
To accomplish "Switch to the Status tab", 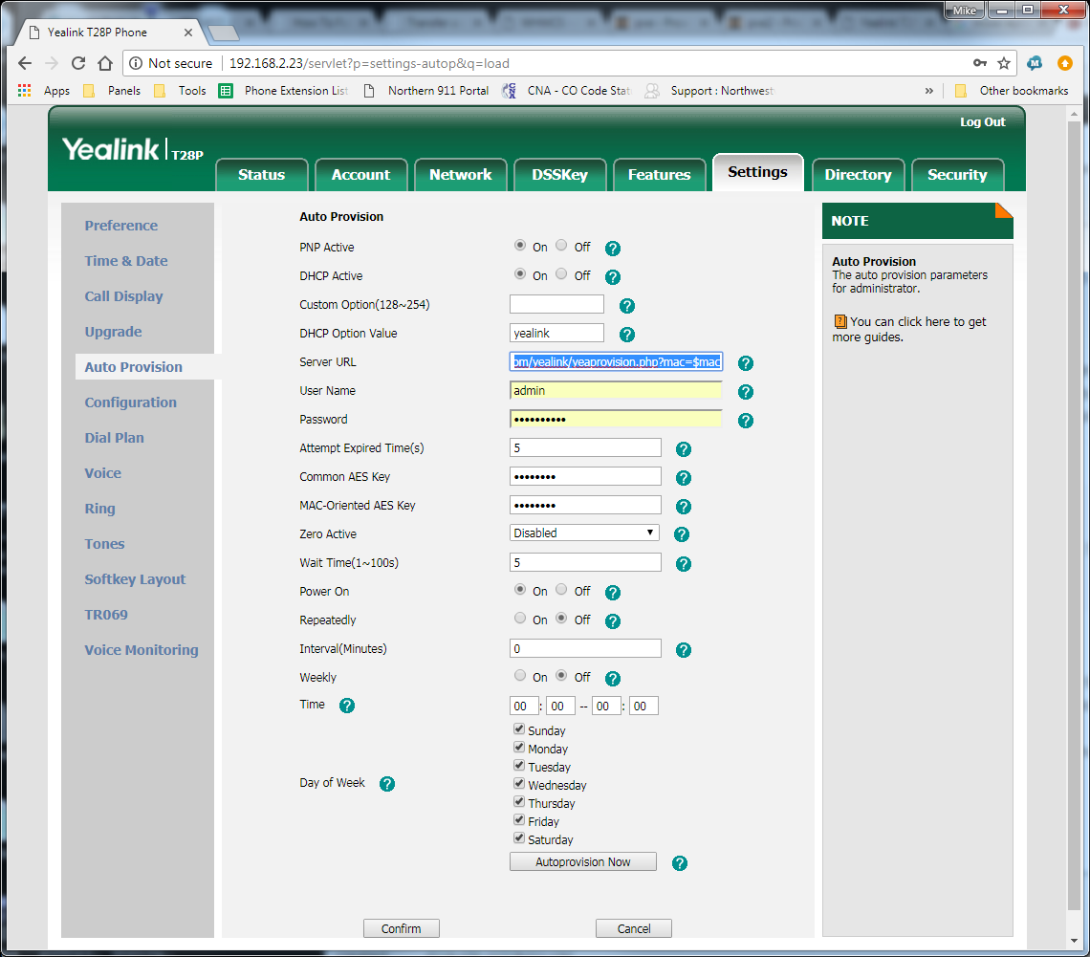I will (x=261, y=174).
